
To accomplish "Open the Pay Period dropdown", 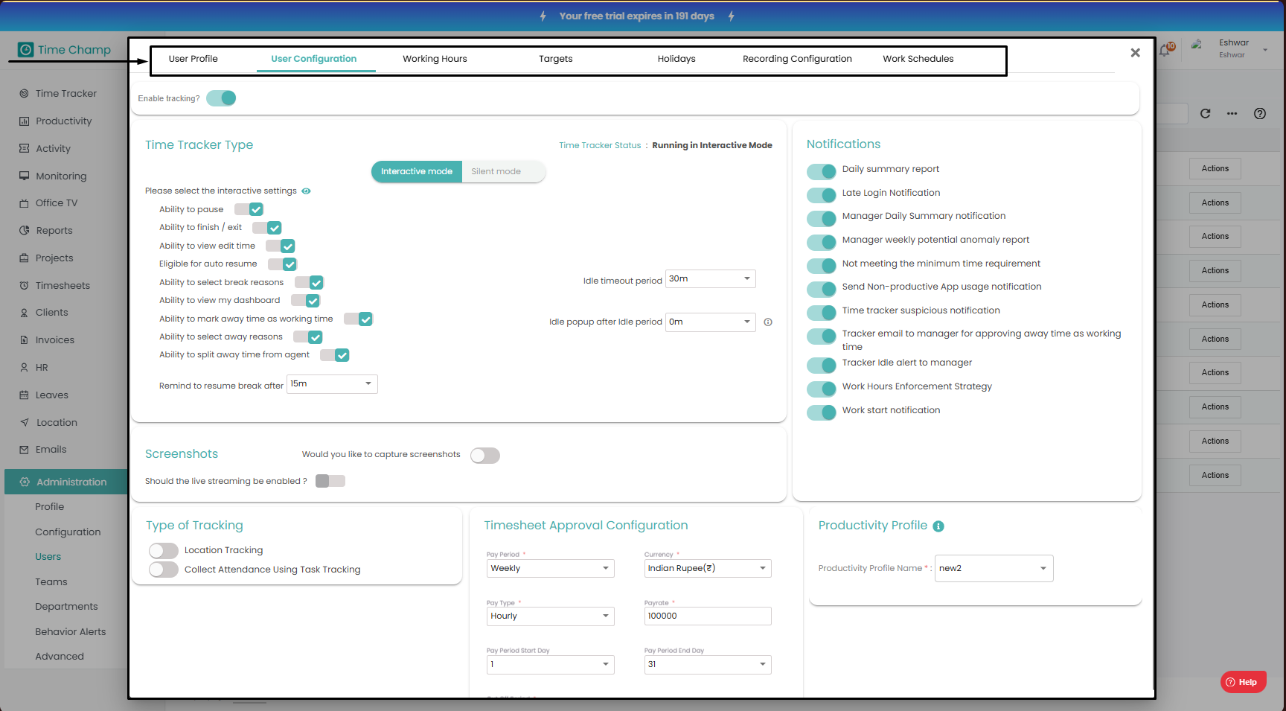I will [551, 568].
